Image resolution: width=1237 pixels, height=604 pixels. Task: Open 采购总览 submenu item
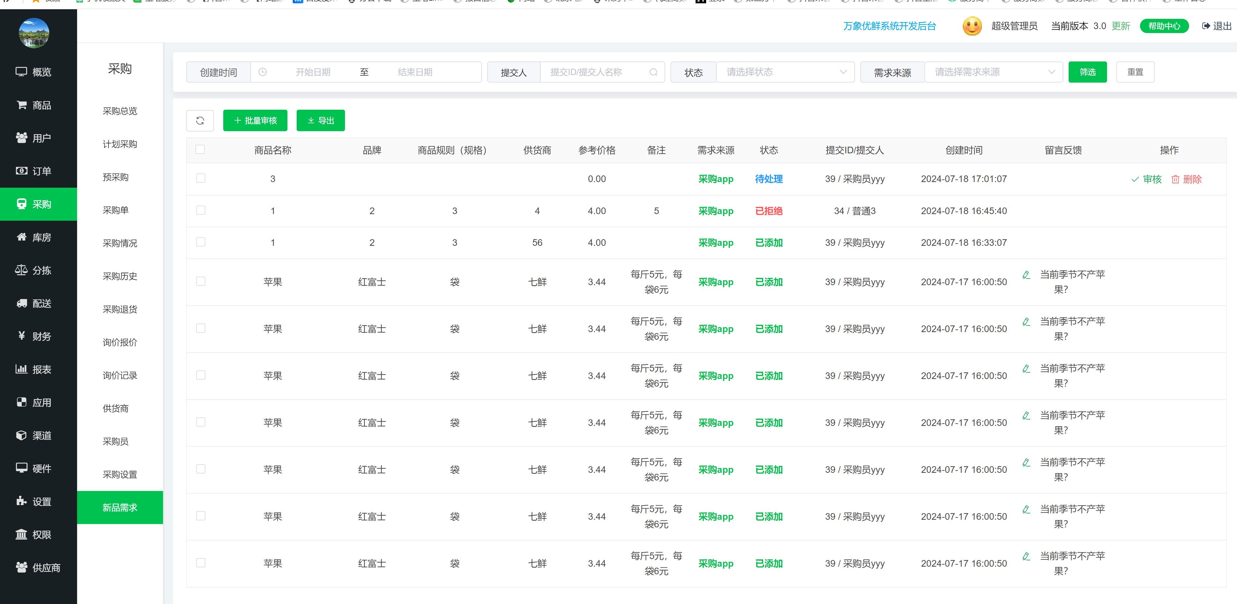tap(120, 111)
